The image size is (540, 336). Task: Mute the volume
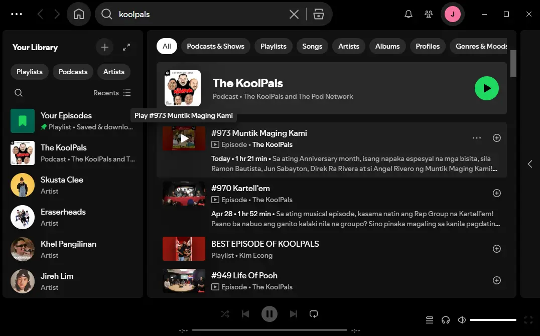tap(462, 320)
